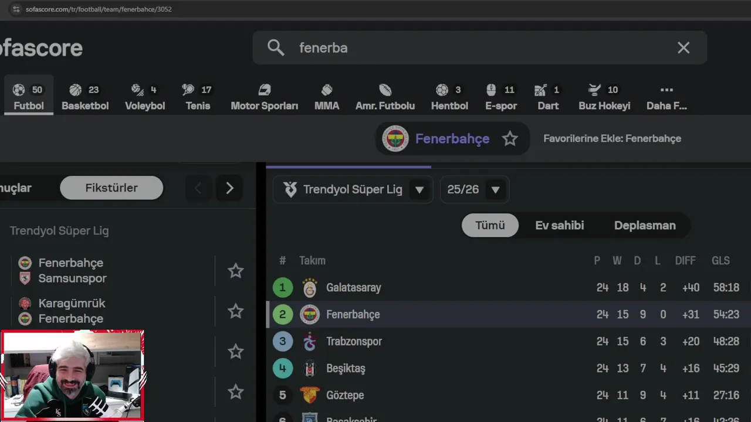Click the Fenerbahçe crest in header
This screenshot has width=751, height=422.
click(x=395, y=139)
